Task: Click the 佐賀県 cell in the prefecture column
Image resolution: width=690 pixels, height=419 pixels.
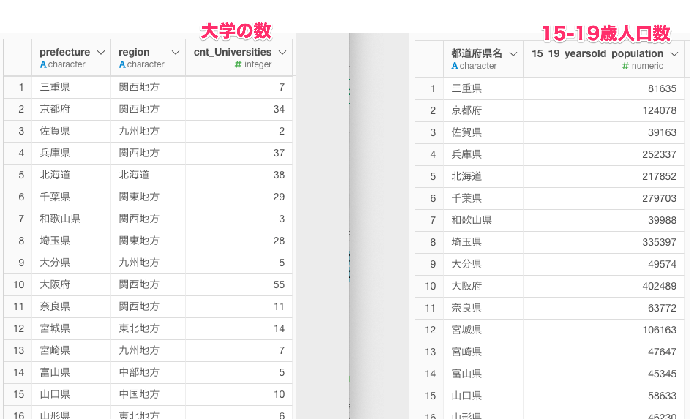Action: pyautogui.click(x=71, y=131)
